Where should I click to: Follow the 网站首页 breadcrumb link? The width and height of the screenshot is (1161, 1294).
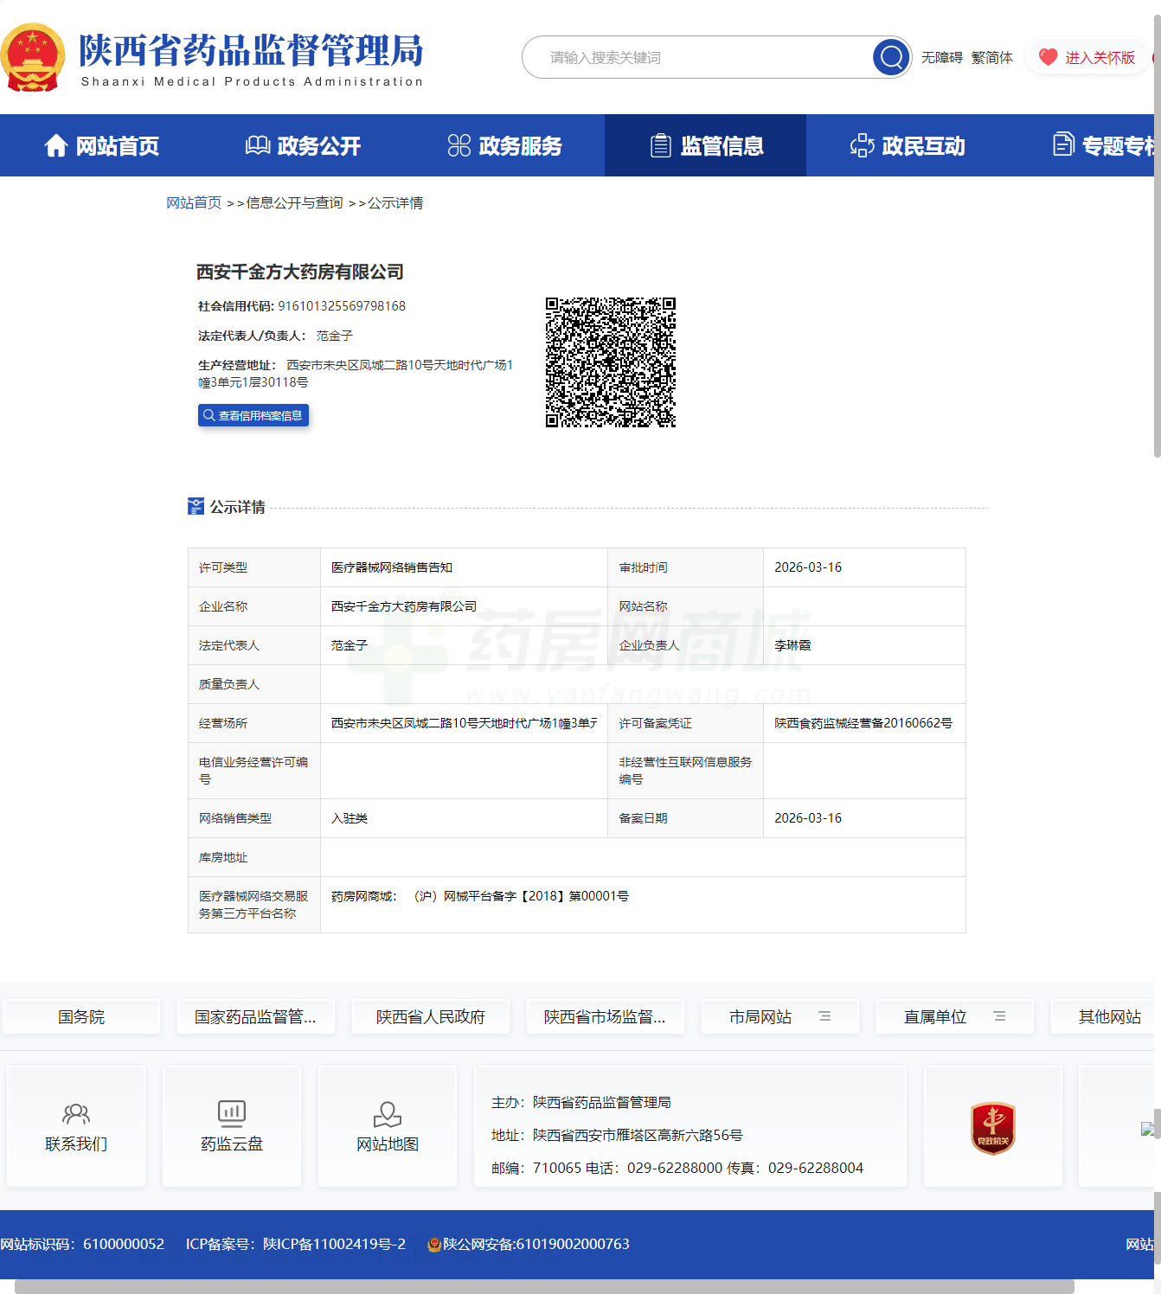(x=194, y=202)
